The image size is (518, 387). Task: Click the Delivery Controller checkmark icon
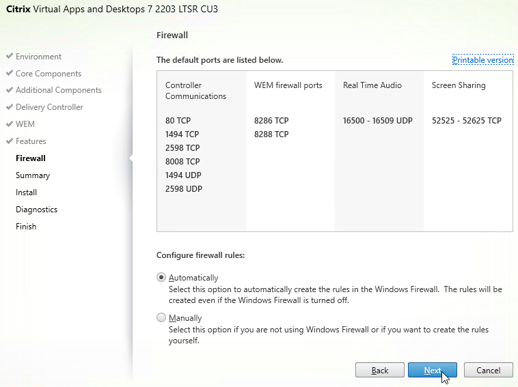pyautogui.click(x=10, y=107)
